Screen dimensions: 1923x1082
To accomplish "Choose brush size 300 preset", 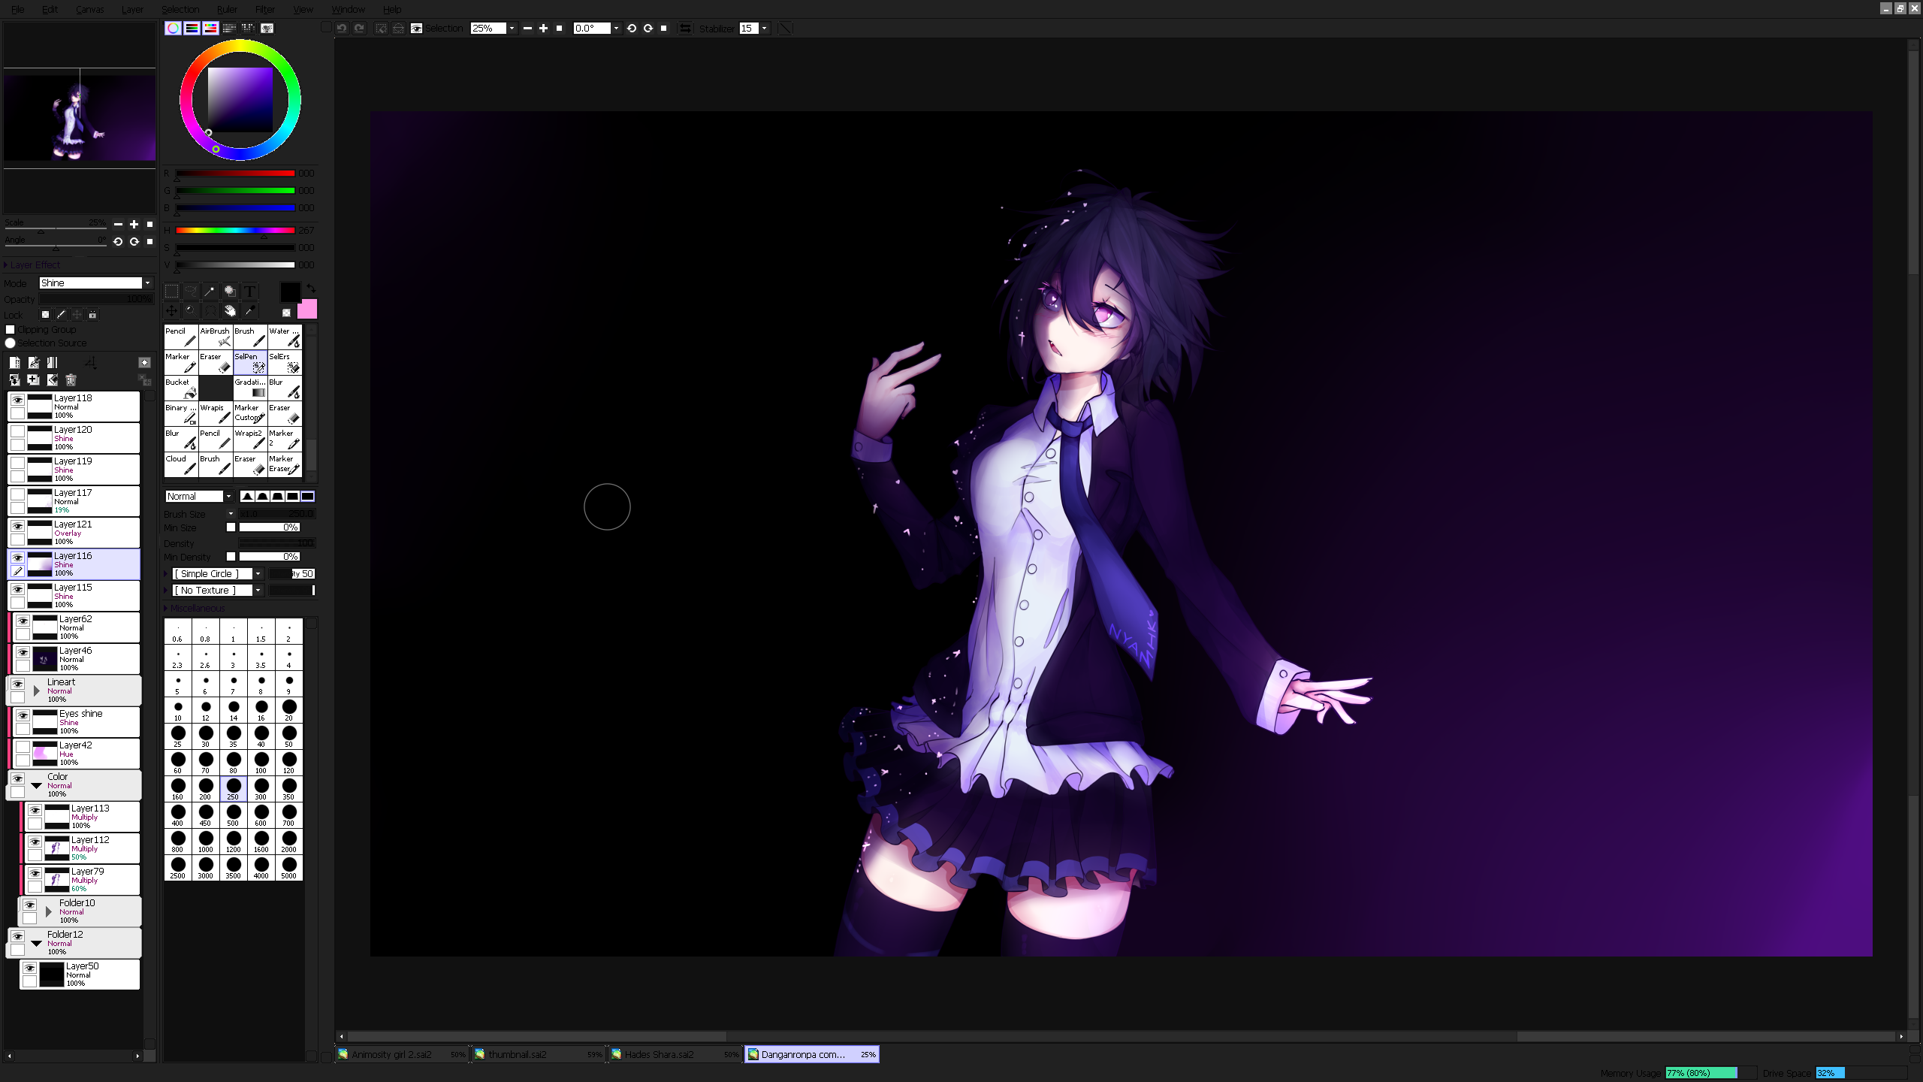I will tap(261, 788).
